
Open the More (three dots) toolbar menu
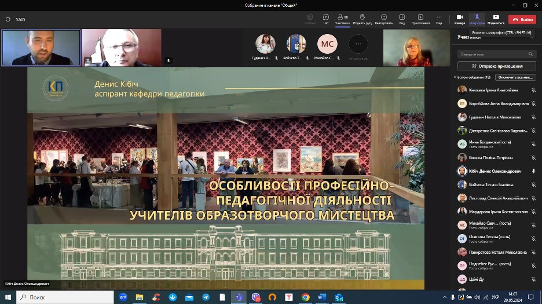(x=439, y=19)
